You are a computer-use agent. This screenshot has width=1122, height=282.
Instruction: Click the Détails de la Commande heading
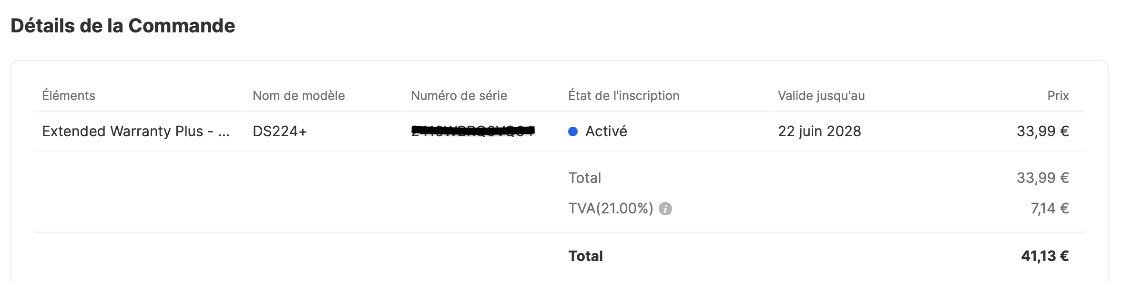(123, 26)
